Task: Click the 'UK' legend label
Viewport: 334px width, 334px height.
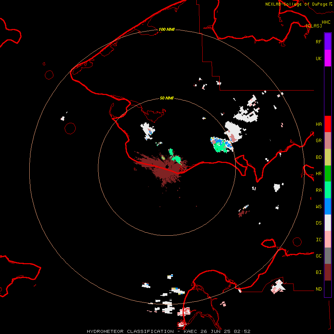Action: tap(318, 58)
